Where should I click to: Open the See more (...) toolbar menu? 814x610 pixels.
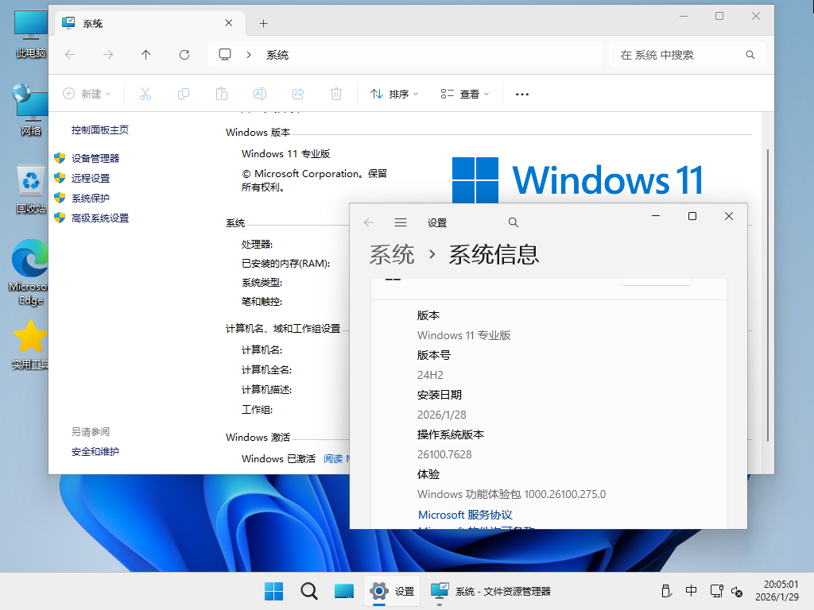[521, 93]
